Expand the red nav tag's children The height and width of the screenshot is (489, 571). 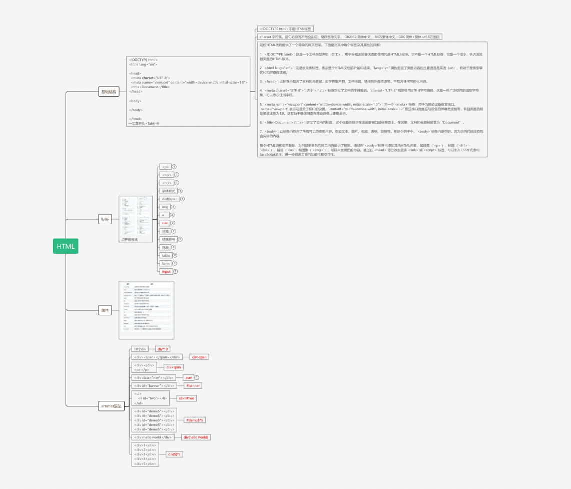[173, 223]
